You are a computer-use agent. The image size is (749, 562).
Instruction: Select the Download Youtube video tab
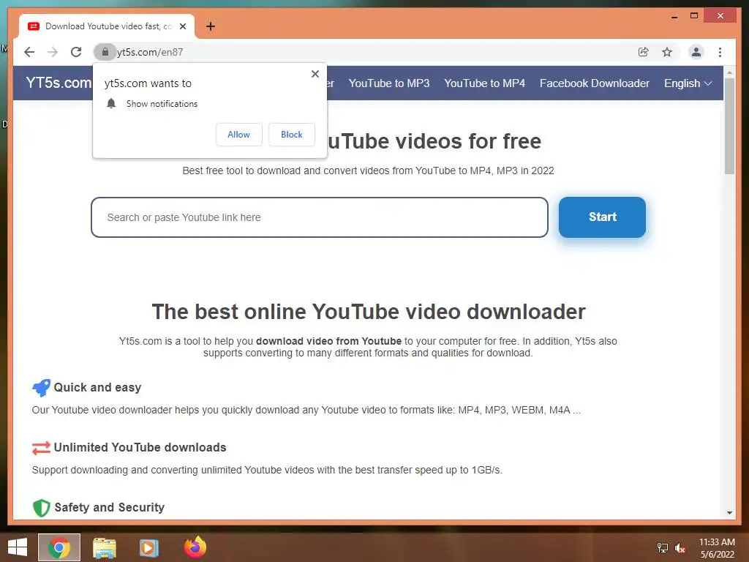click(x=107, y=26)
